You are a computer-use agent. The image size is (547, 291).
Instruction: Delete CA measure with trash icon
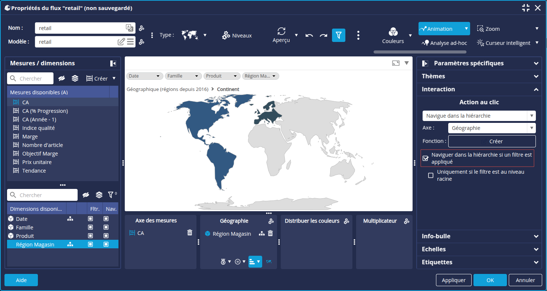190,233
